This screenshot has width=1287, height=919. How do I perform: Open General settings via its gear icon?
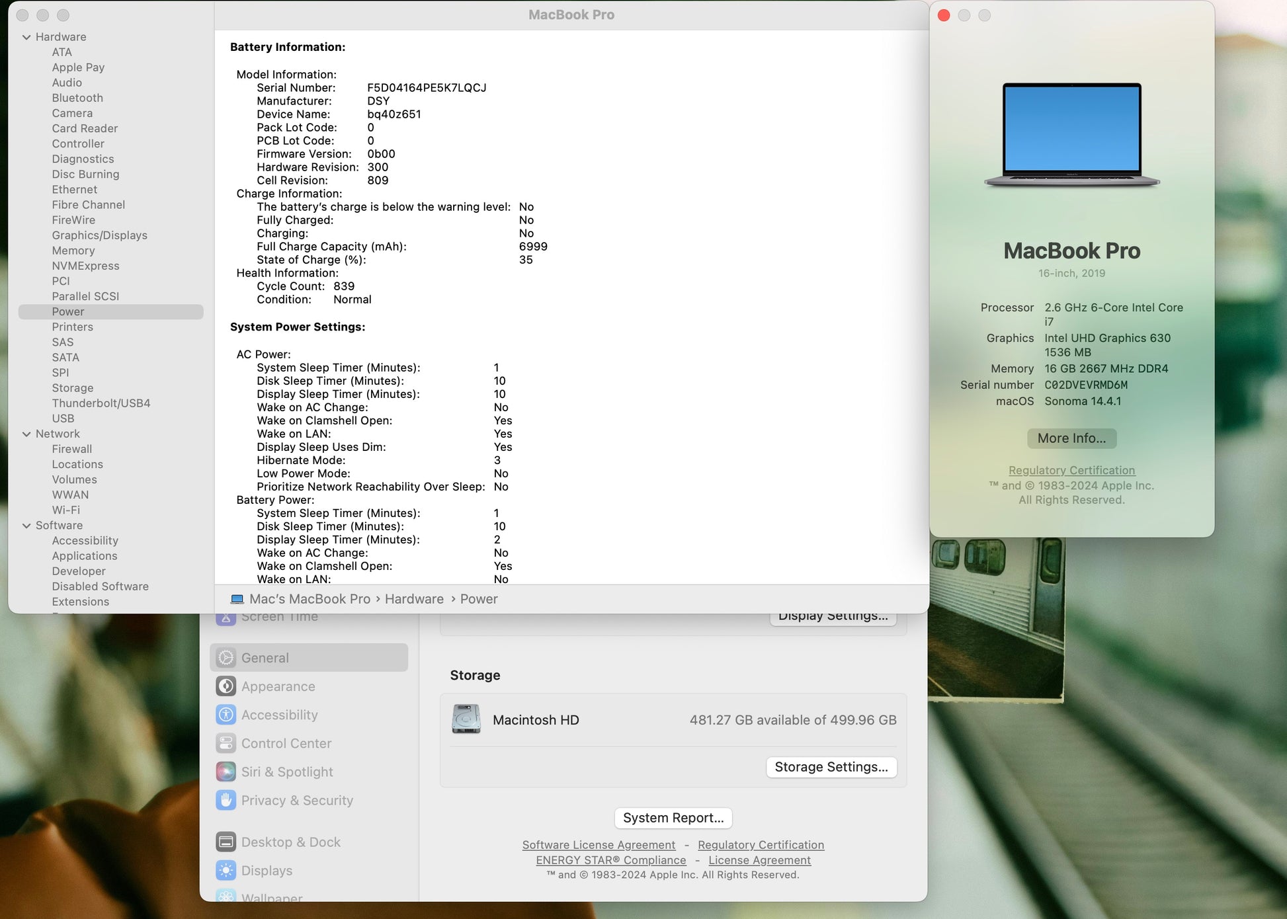coord(226,658)
